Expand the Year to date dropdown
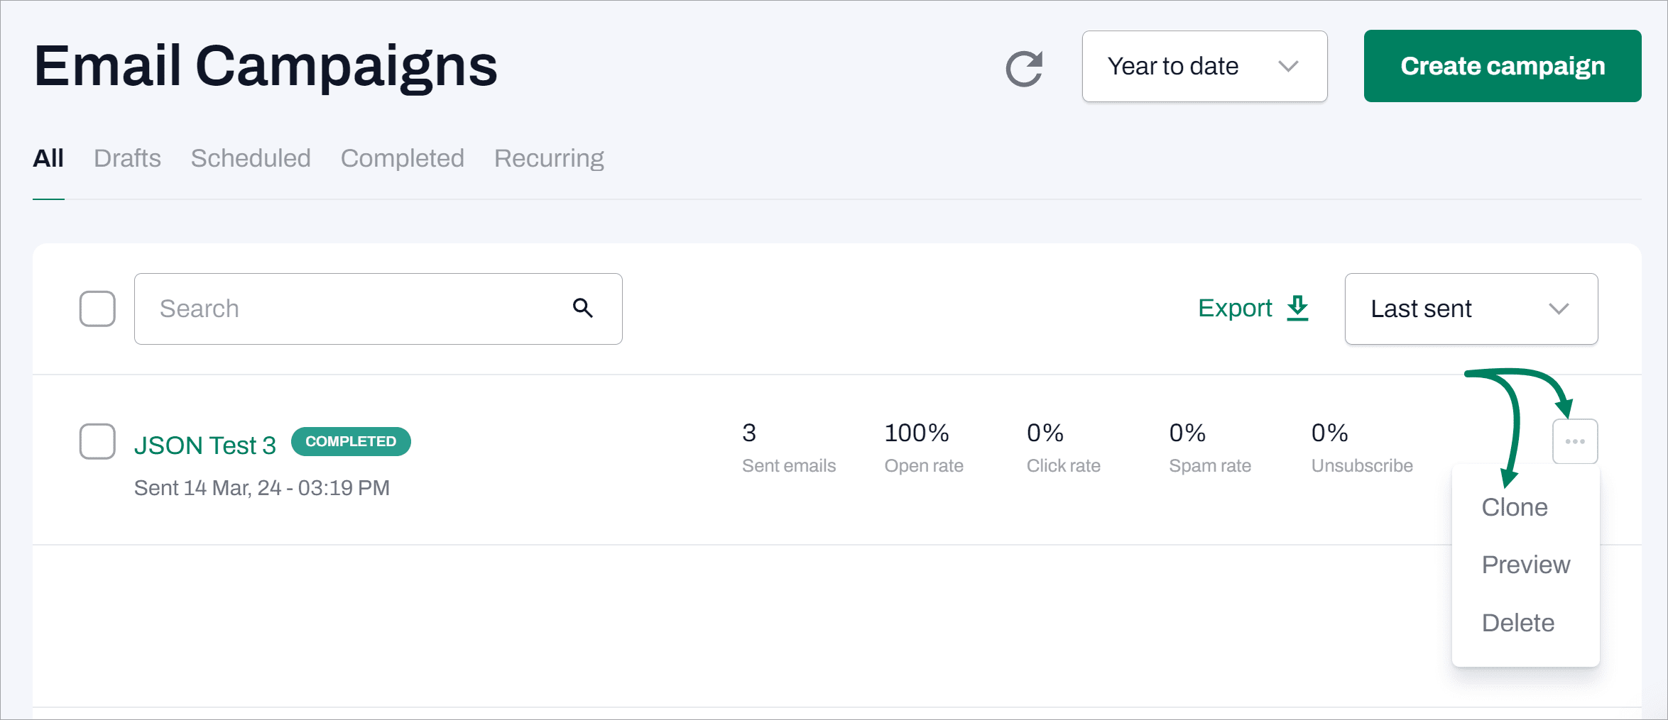1668x720 pixels. click(x=1204, y=67)
